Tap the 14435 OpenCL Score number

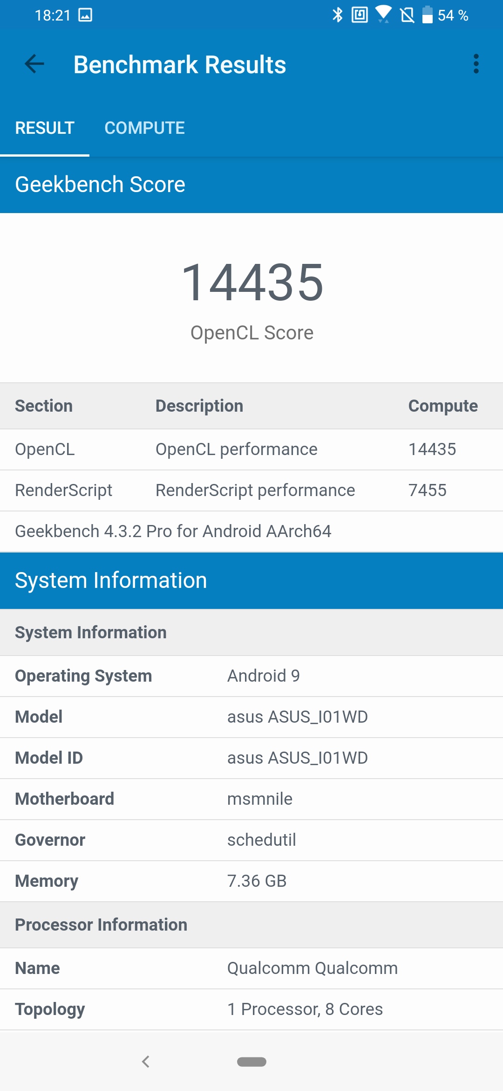pos(252,282)
